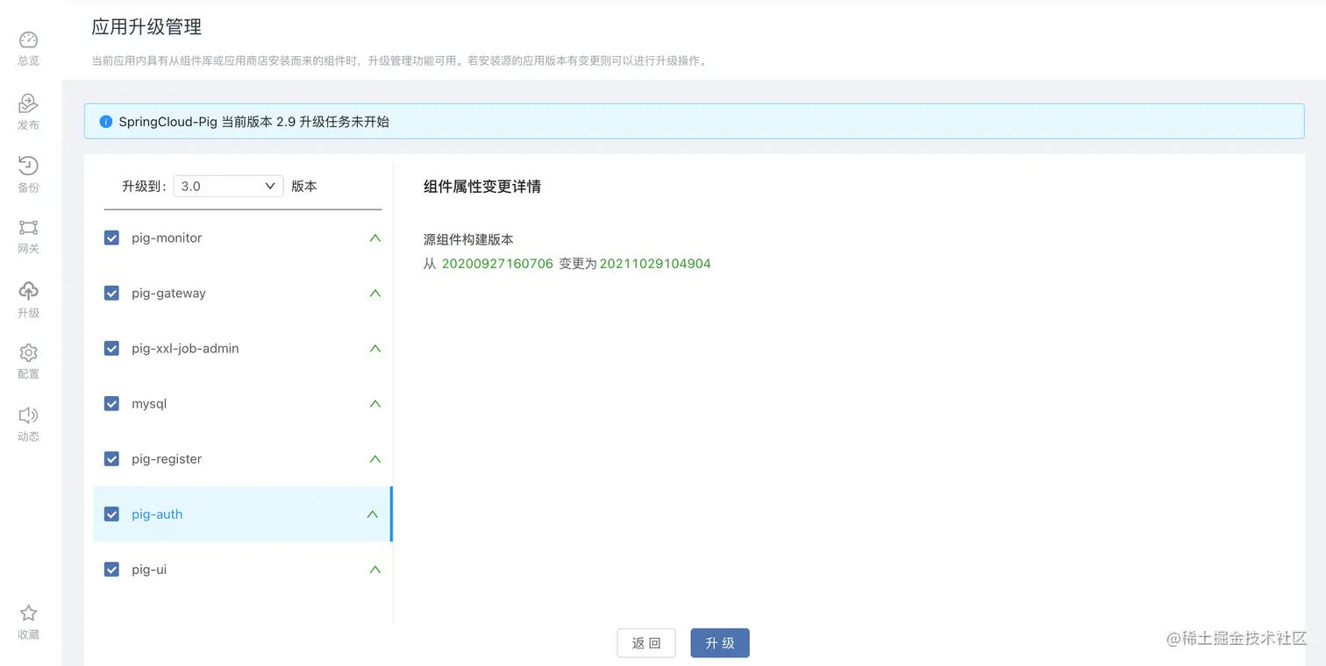Uncheck the mysql checkbox
Screen dimensions: 1326x666
111,403
